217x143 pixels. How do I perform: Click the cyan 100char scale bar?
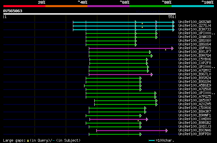[x=152, y=141]
